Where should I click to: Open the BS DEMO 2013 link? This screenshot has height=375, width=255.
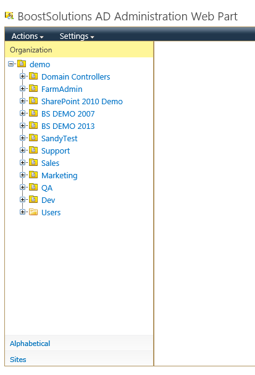click(x=68, y=126)
